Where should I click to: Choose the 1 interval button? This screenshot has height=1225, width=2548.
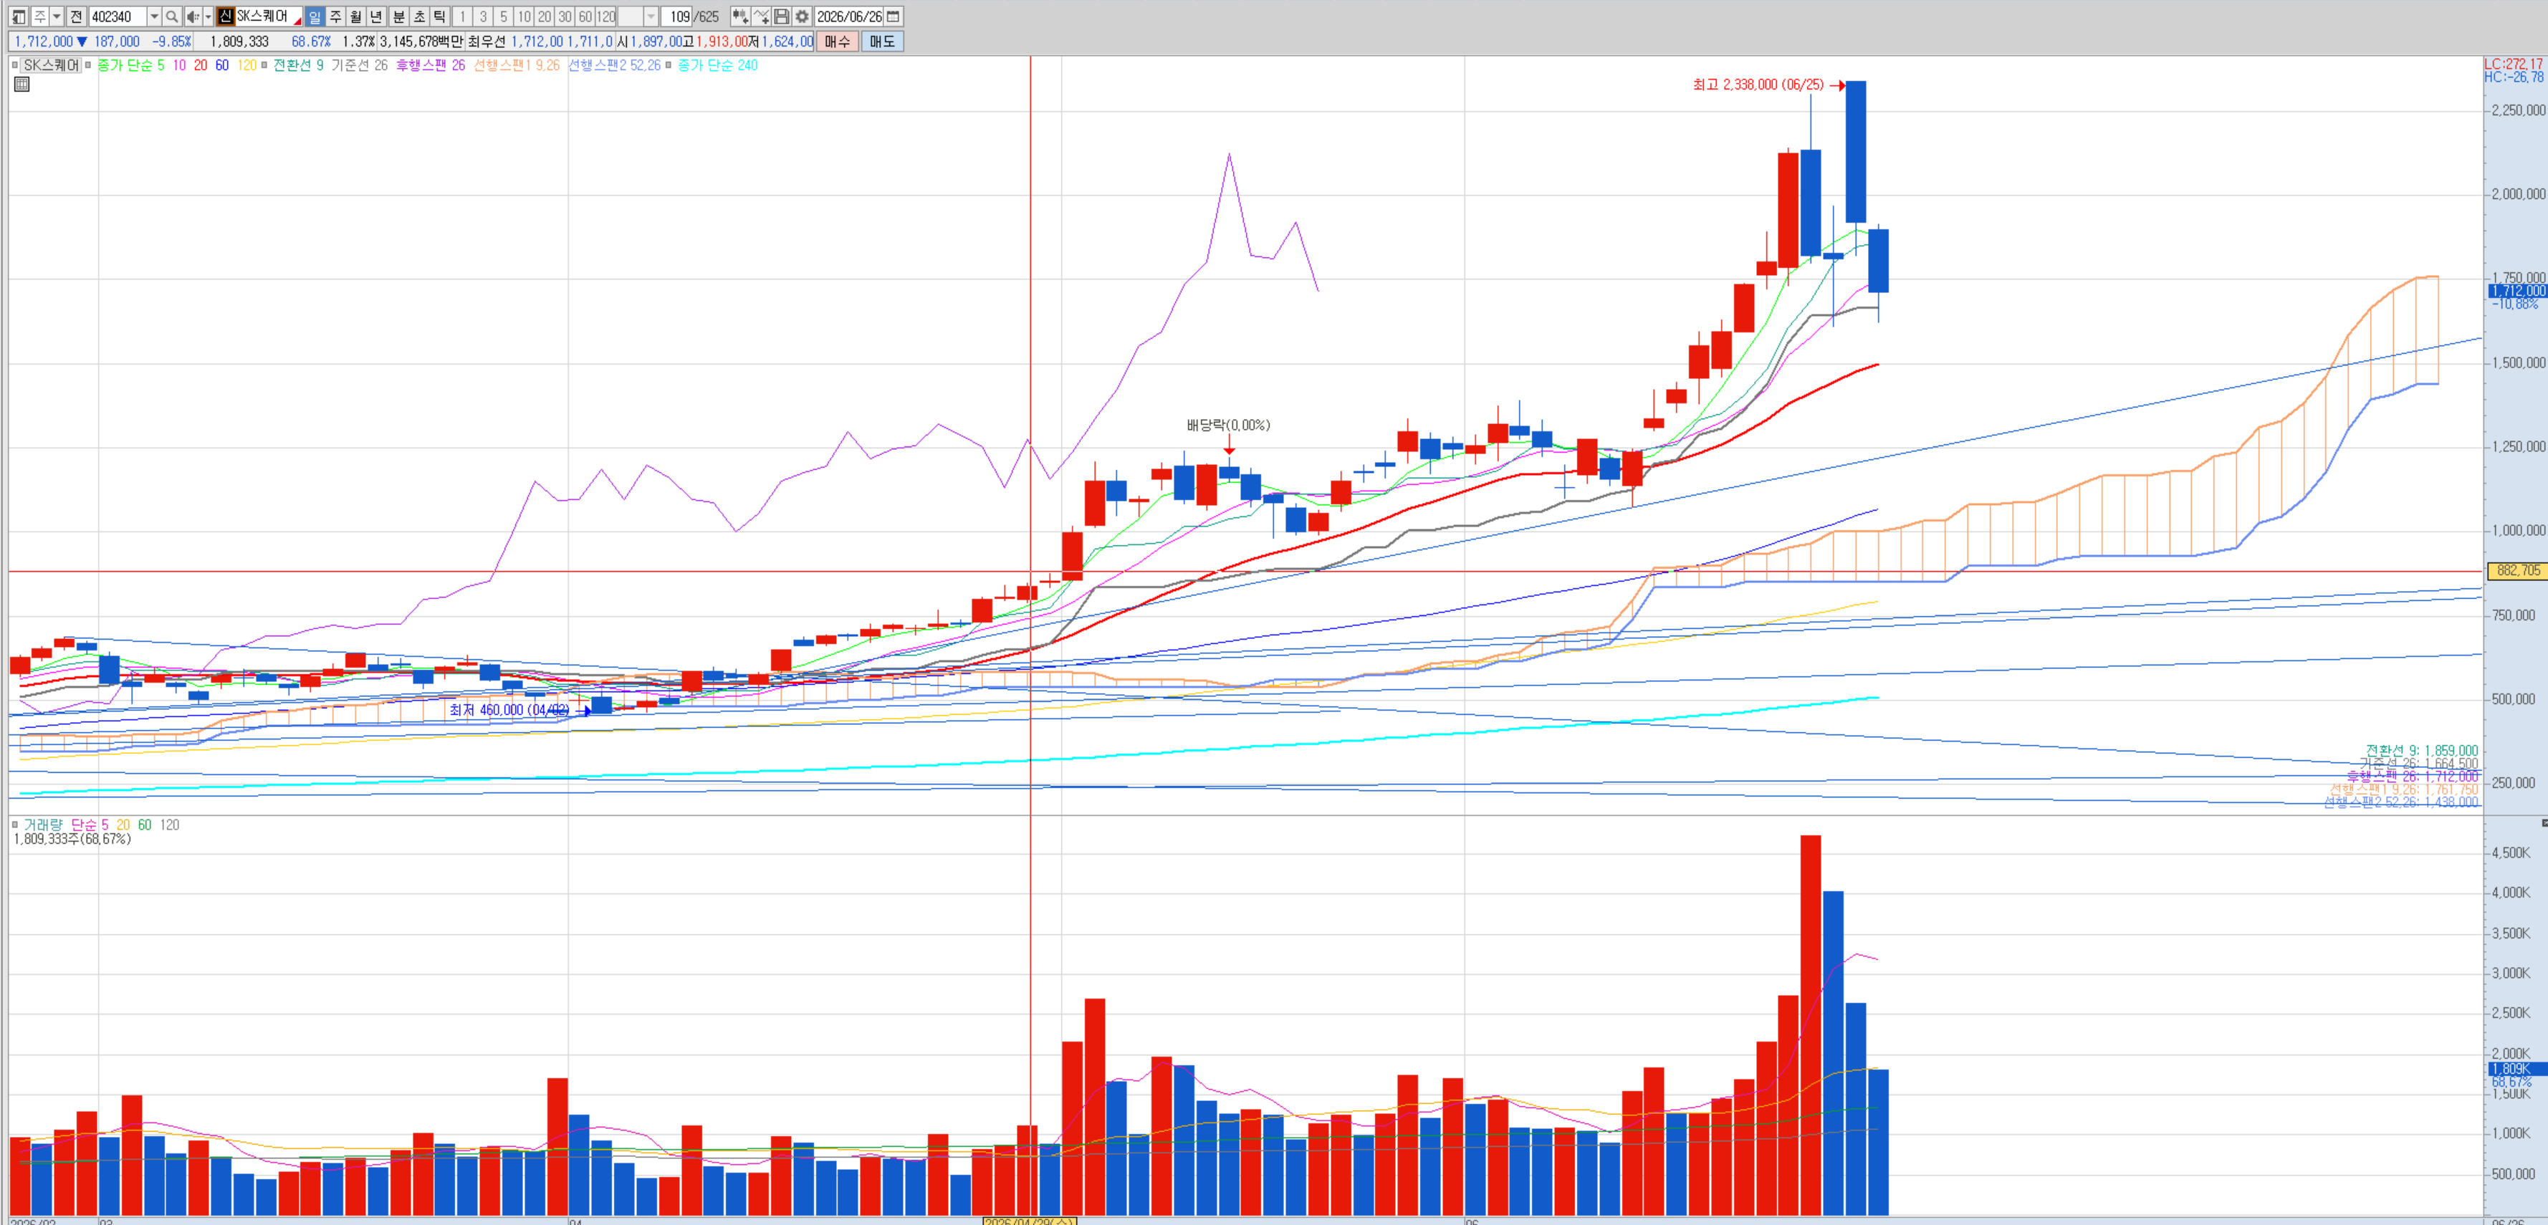click(463, 16)
